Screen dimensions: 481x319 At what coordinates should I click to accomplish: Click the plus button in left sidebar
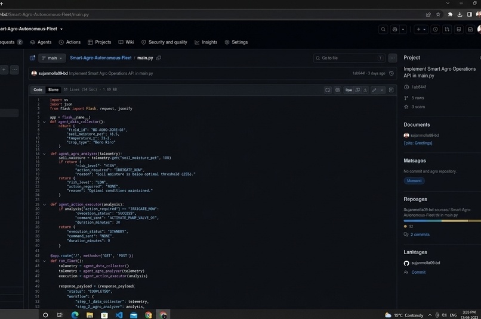tap(4, 70)
